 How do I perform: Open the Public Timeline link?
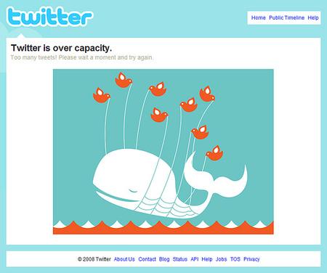point(286,17)
